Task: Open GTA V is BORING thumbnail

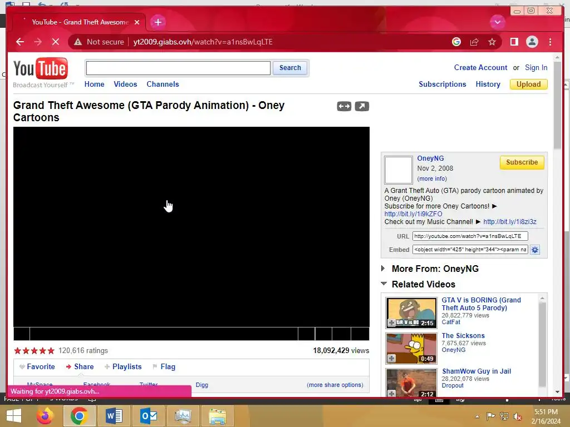Action: 411,313
